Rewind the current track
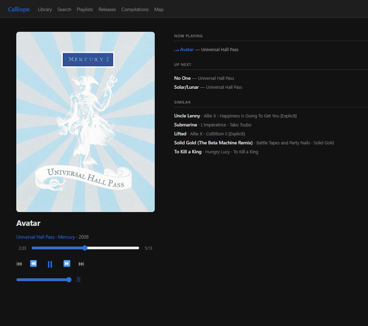 coord(34,264)
